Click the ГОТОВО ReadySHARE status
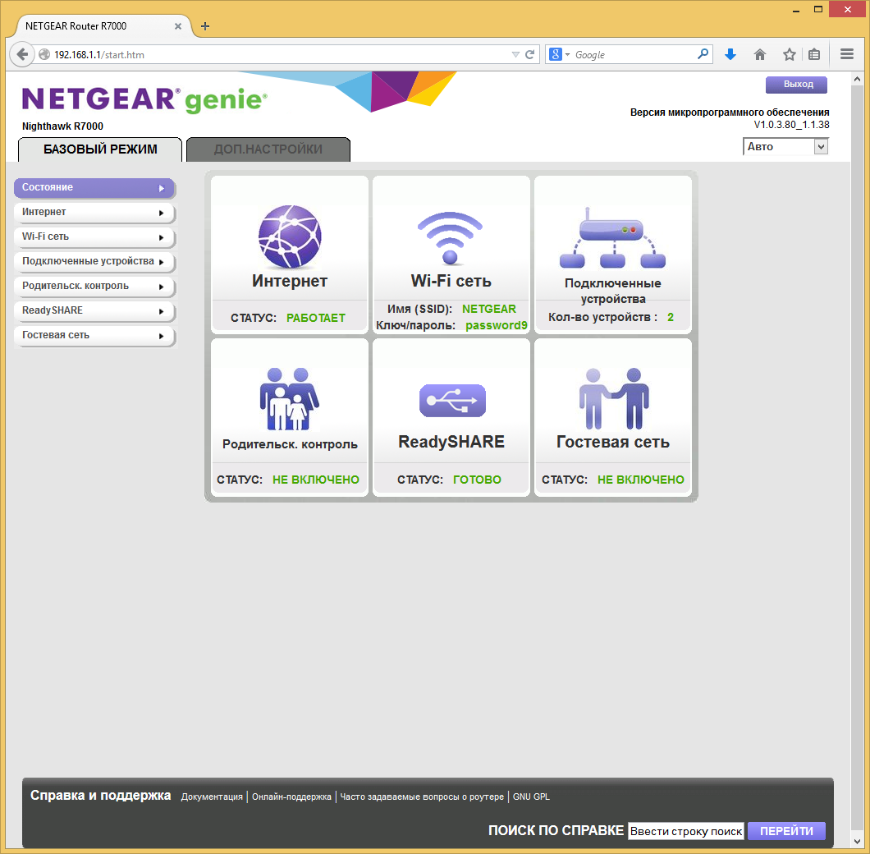This screenshot has width=870, height=854. pyautogui.click(x=477, y=480)
